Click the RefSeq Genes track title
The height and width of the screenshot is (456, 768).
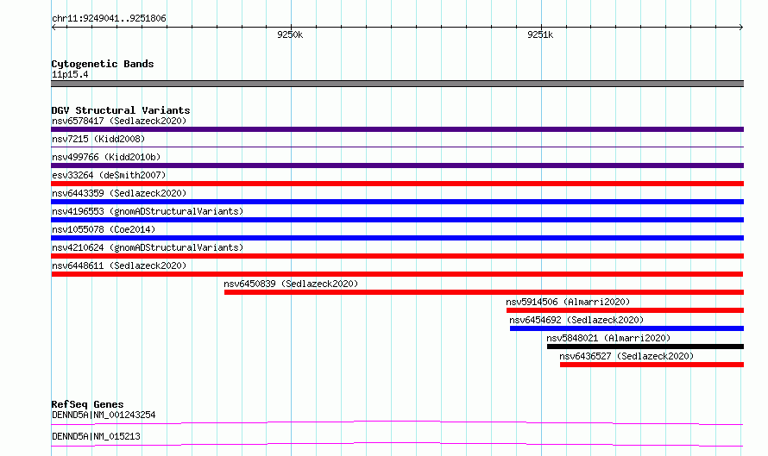point(87,404)
